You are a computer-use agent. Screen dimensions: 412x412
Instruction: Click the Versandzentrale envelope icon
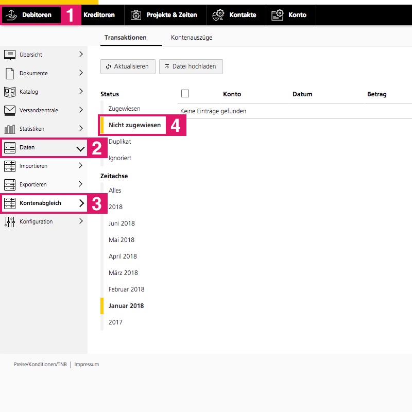(10, 110)
